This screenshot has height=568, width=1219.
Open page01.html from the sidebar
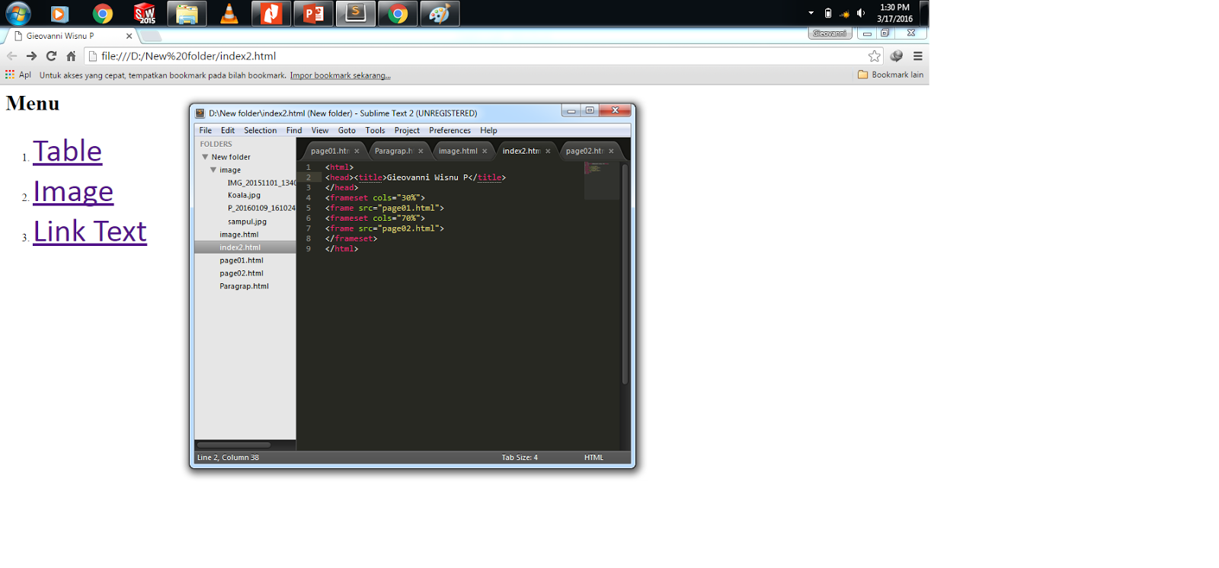tap(242, 260)
